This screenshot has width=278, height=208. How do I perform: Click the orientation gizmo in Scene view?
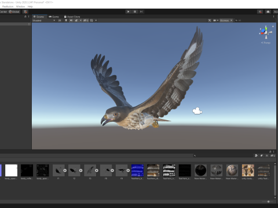266,32
